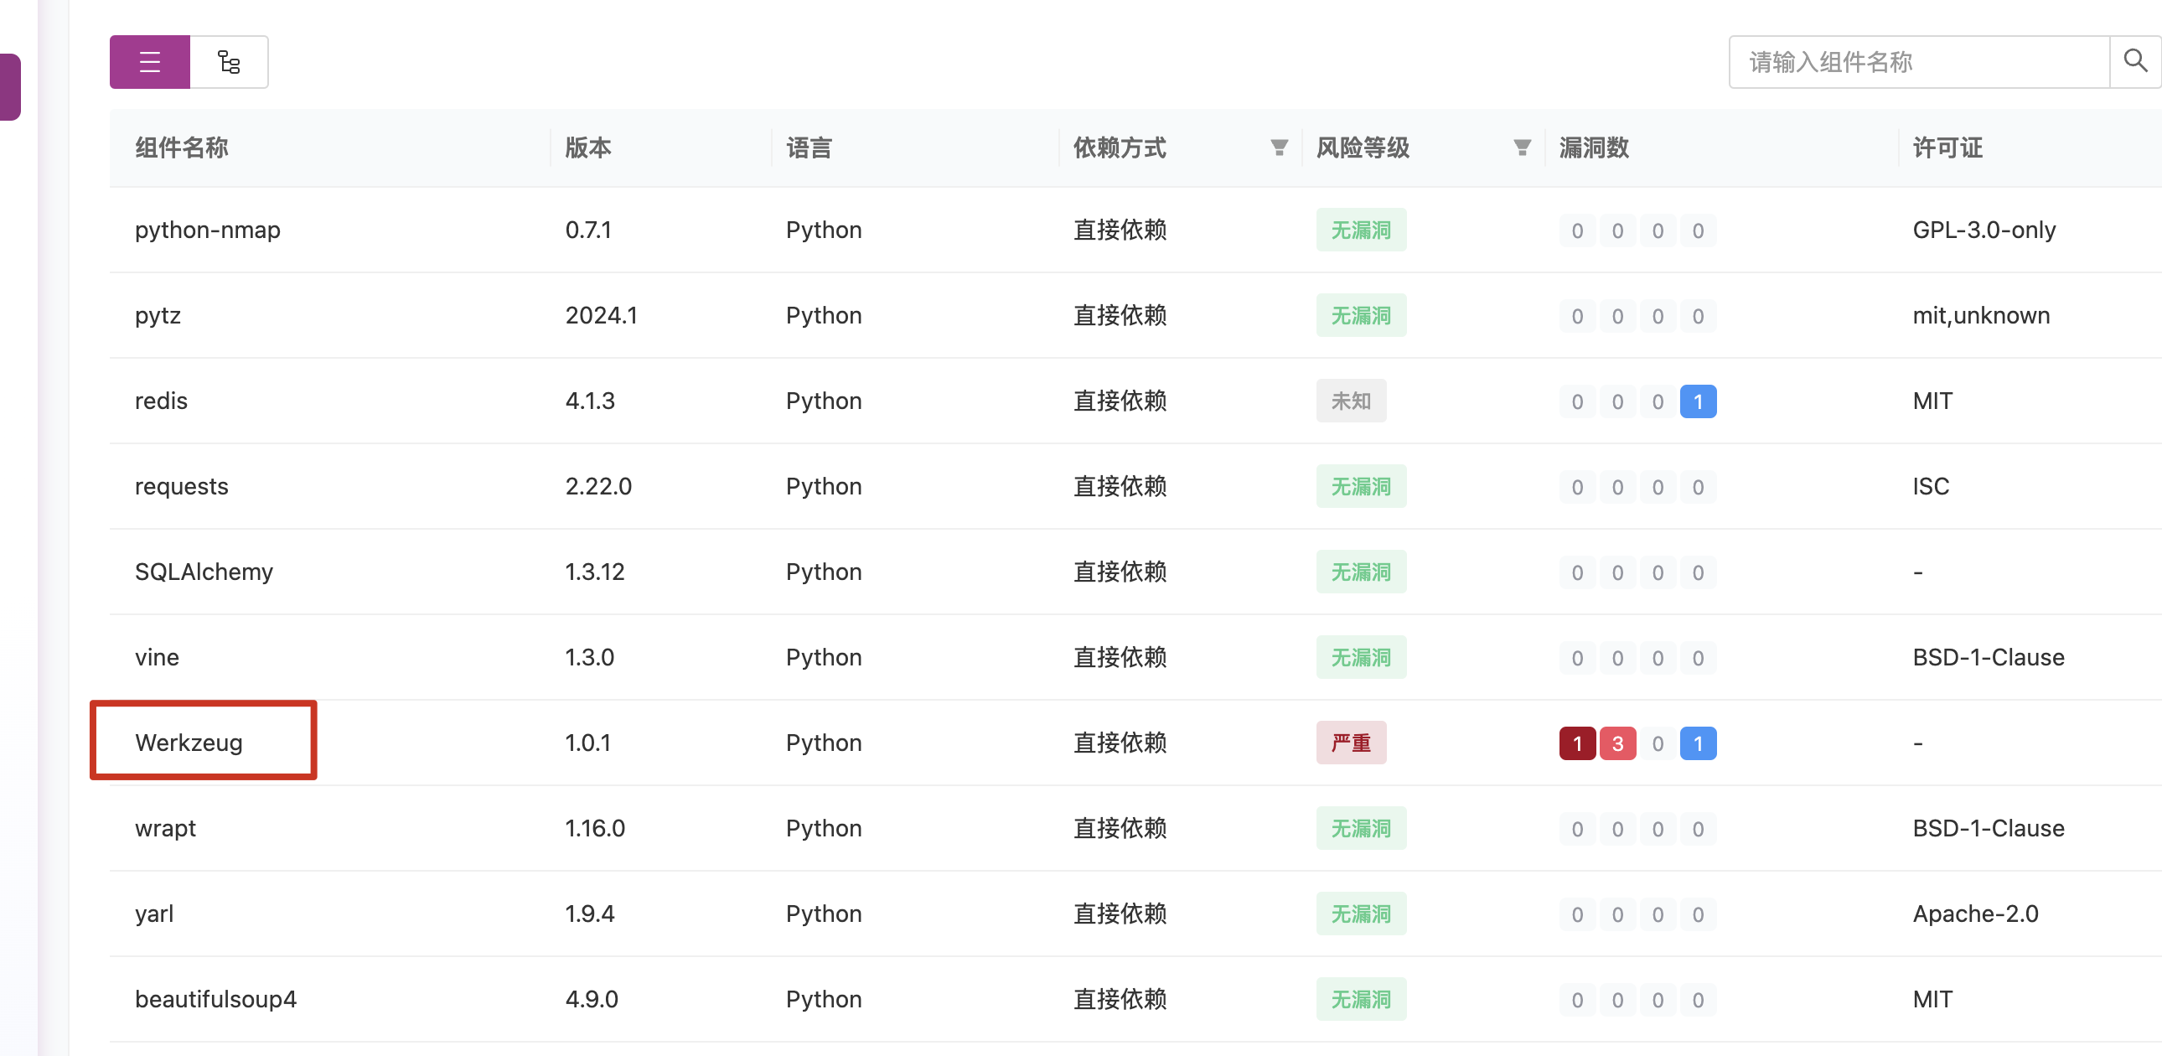Switch to dependency tree view icon
Screen dimensions: 2162x1056
229,62
